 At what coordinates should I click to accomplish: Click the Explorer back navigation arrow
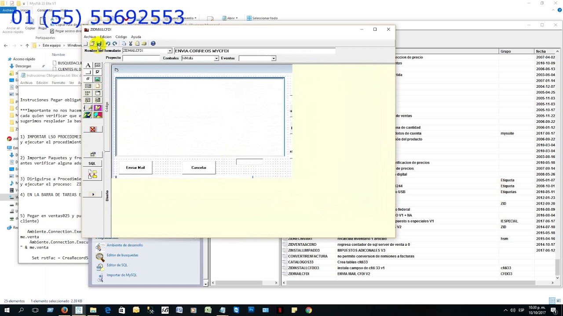[x=5, y=45]
